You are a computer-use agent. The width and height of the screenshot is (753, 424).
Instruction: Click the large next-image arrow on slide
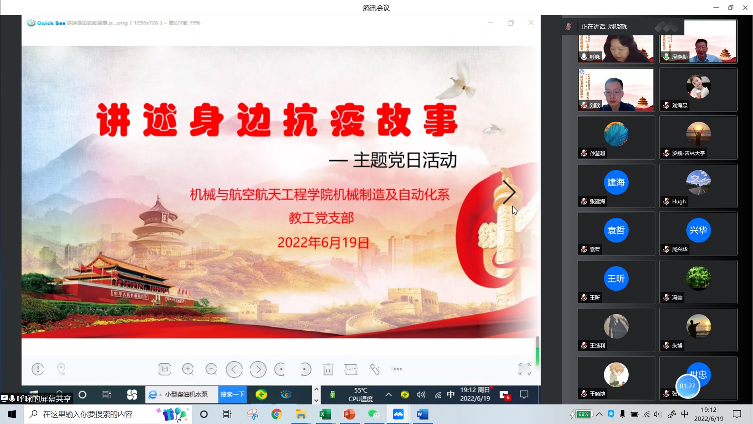coord(509,192)
